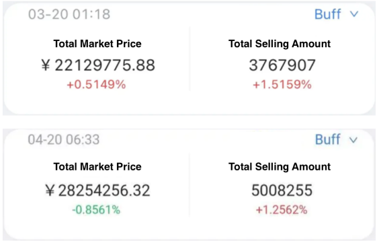
Task: Open the Buff dropdown in the 03-20 card
Action: coord(336,14)
